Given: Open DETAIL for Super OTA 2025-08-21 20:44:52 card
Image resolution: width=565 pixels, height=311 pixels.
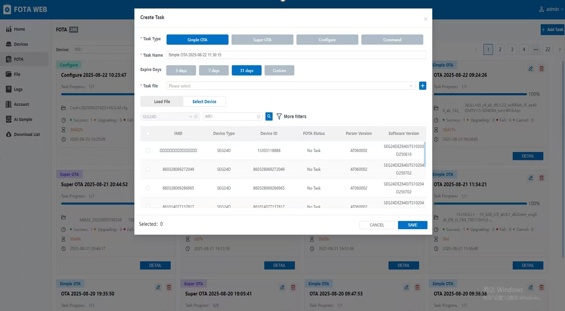Looking at the screenshot, I should [155, 265].
